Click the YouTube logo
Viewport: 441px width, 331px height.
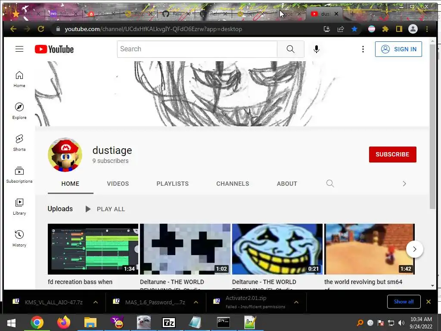click(x=54, y=49)
